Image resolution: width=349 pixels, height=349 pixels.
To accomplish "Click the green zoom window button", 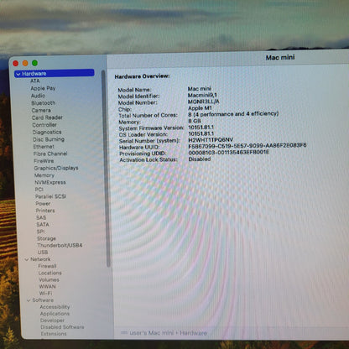I will (x=34, y=63).
